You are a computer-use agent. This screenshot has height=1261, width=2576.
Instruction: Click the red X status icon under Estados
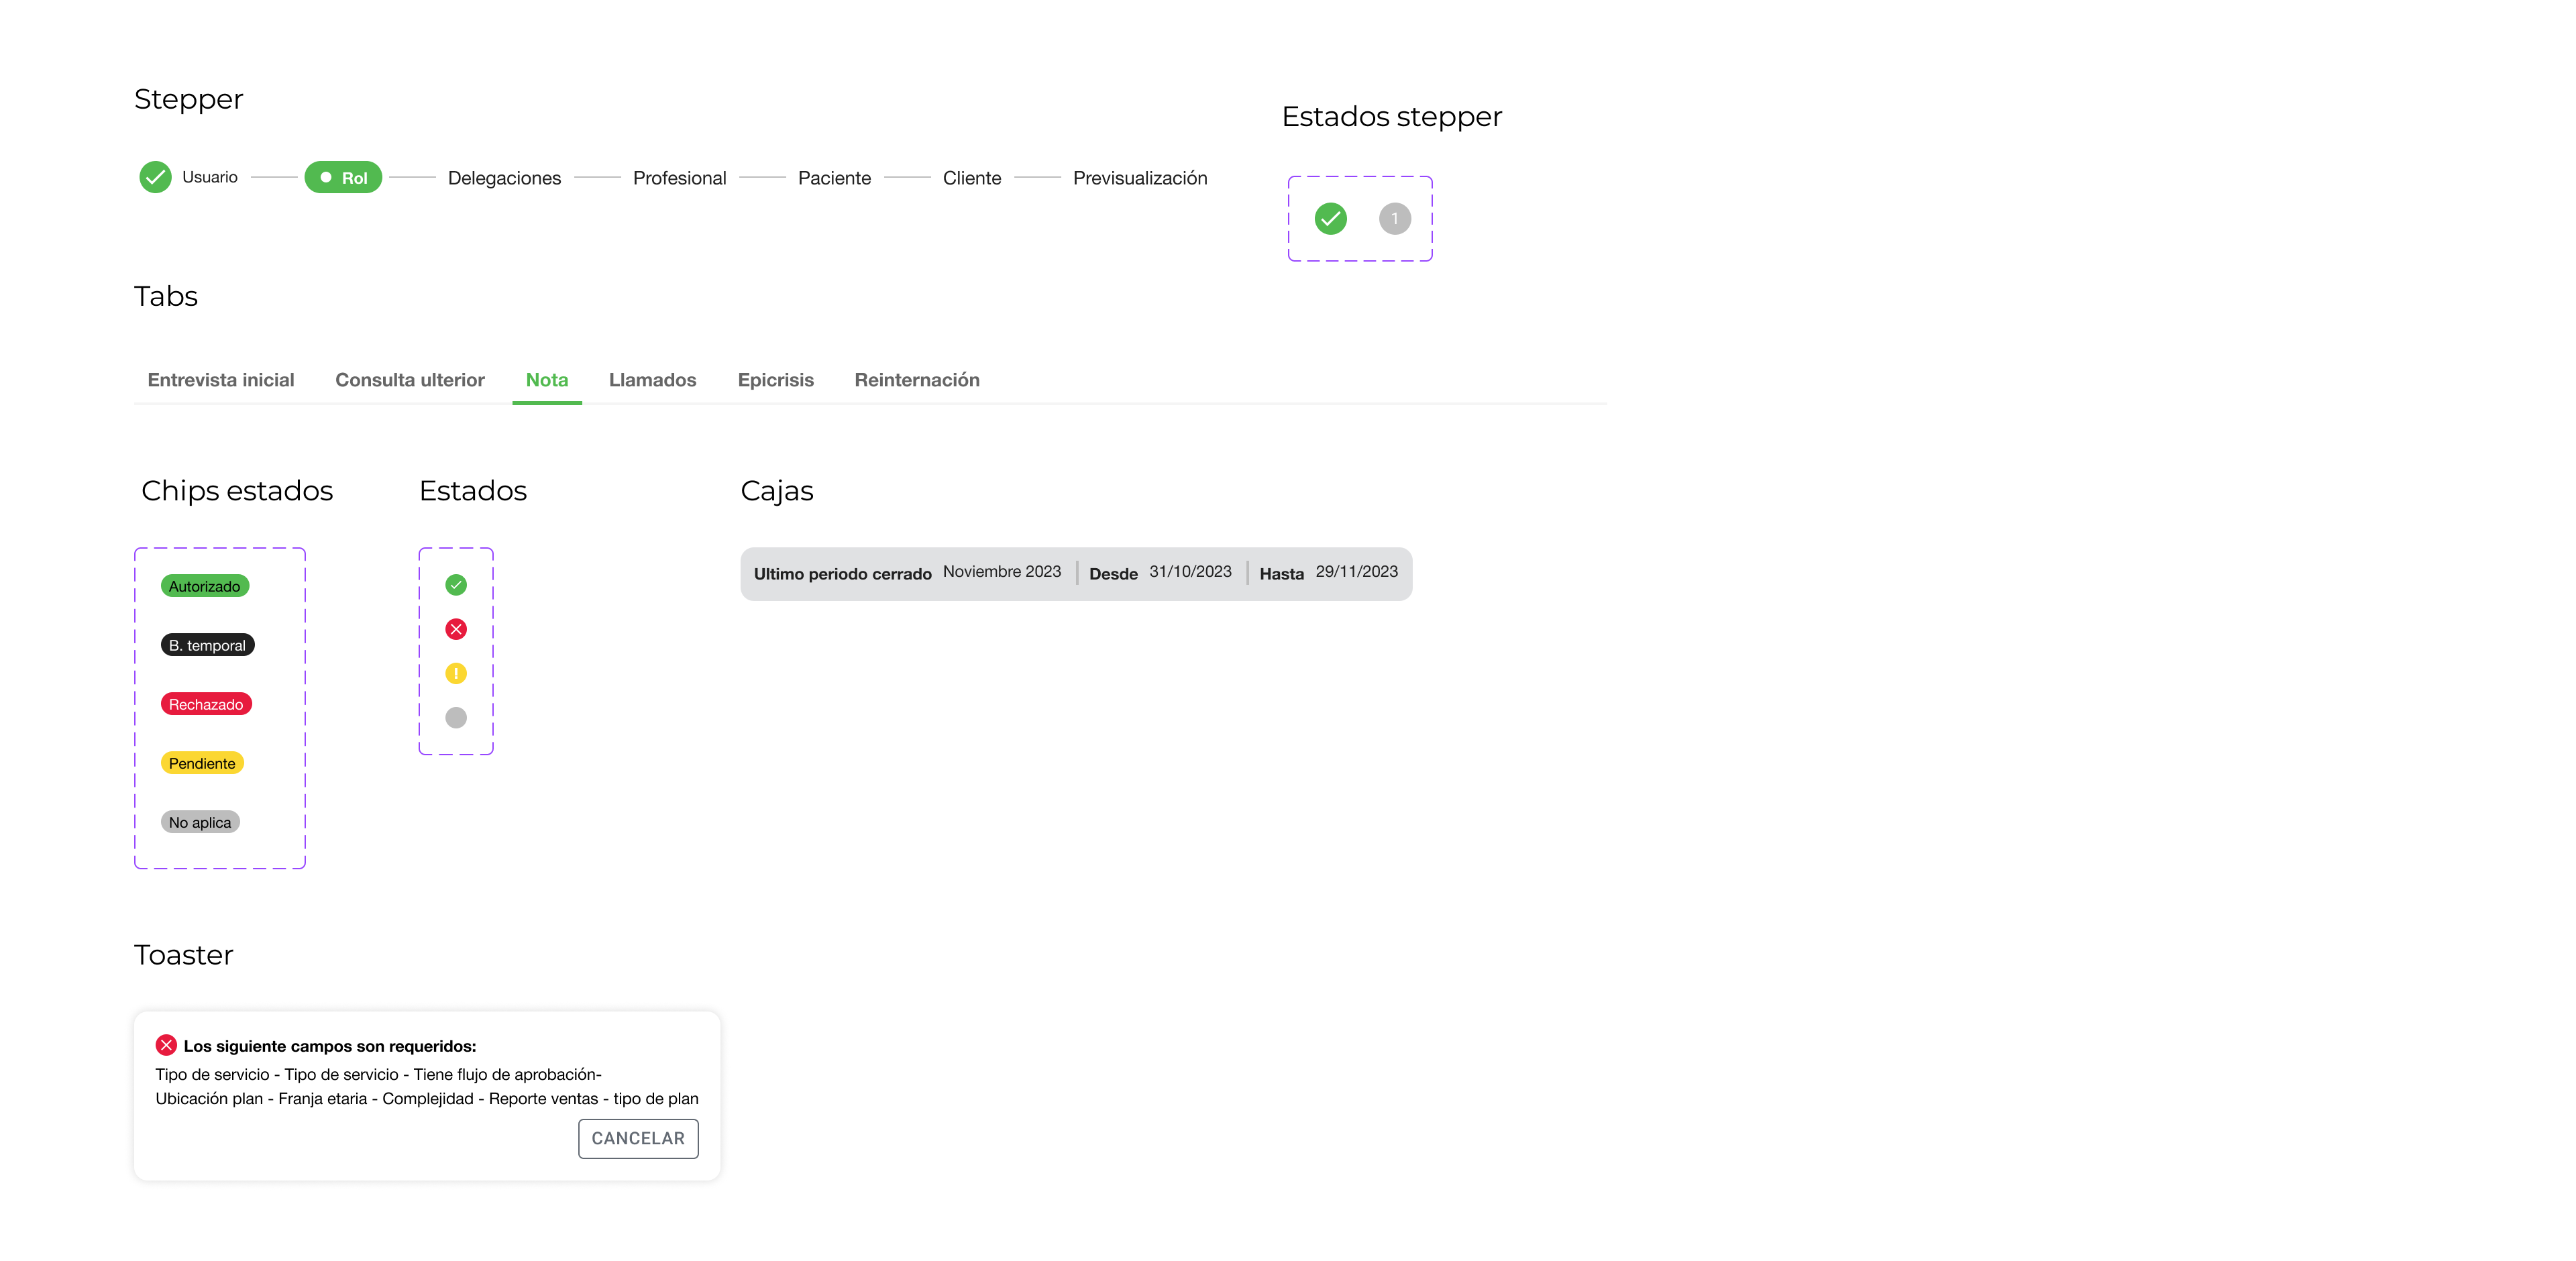click(456, 629)
